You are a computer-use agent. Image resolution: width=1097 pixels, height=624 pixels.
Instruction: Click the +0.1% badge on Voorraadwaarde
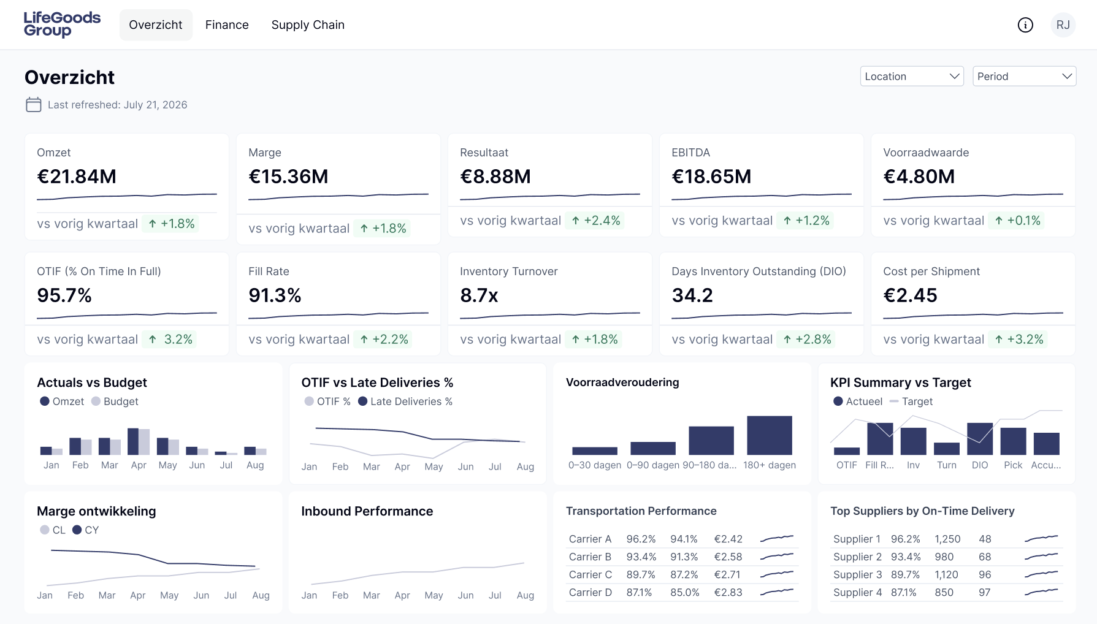1017,221
